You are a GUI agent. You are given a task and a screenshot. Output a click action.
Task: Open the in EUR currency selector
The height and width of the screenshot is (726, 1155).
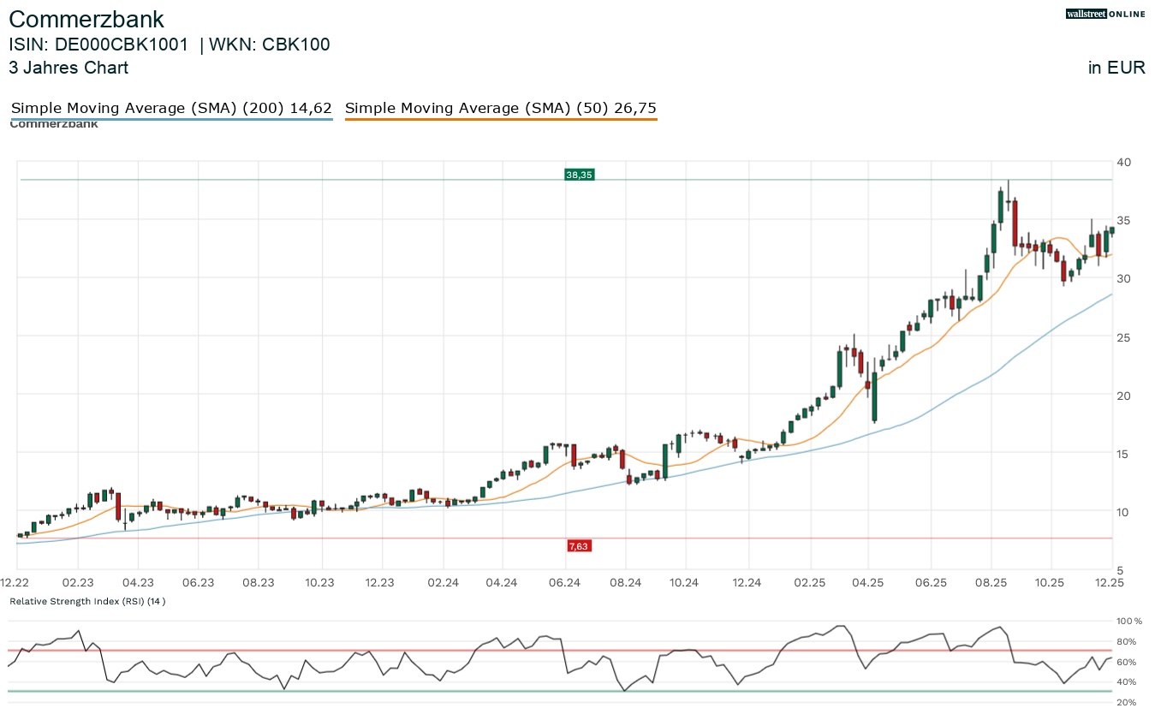[x=1116, y=68]
